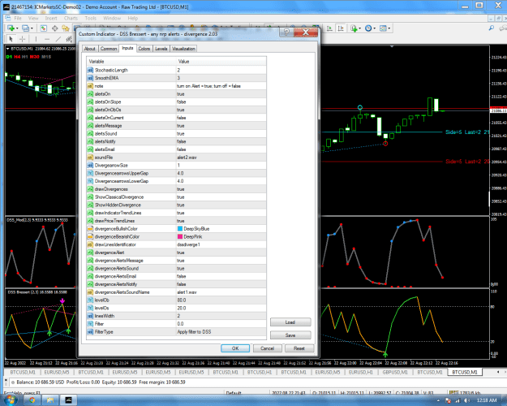Open the New Chart dropdown arrow

tap(17, 28)
